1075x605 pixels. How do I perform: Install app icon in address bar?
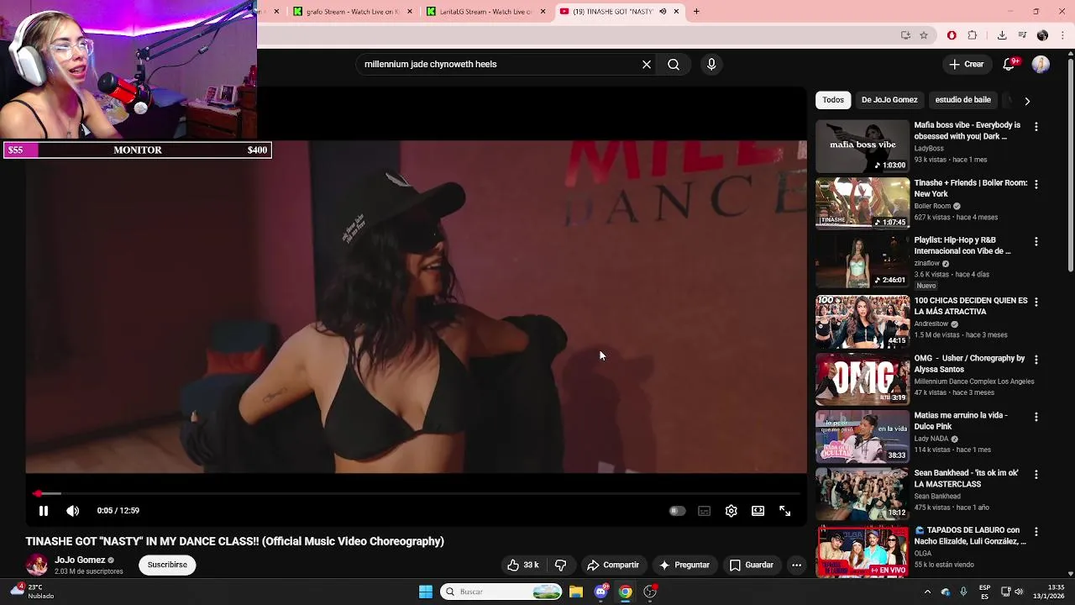click(905, 35)
